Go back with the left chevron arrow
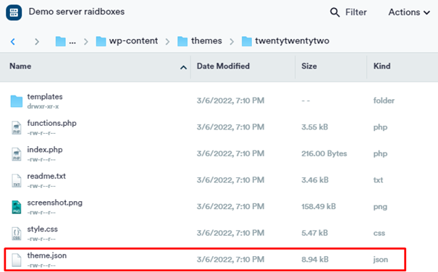This screenshot has height=272, width=438. tap(13, 42)
